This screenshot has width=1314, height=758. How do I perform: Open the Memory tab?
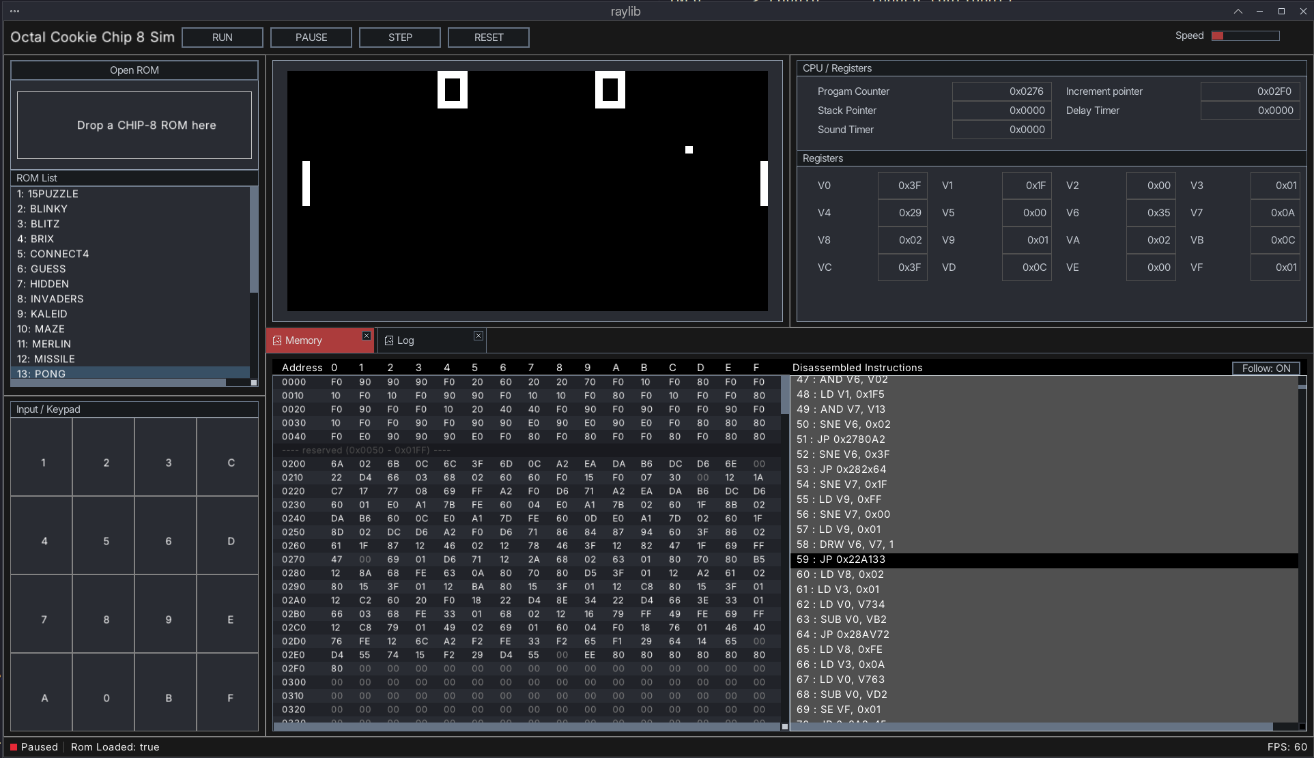(320, 340)
